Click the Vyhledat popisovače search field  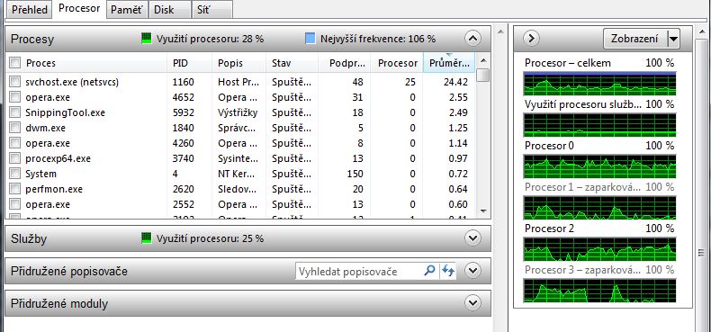359,271
